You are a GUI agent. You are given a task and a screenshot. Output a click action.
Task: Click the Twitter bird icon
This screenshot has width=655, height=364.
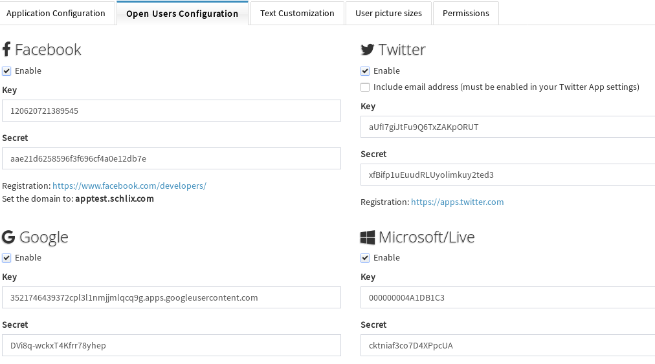click(x=367, y=50)
